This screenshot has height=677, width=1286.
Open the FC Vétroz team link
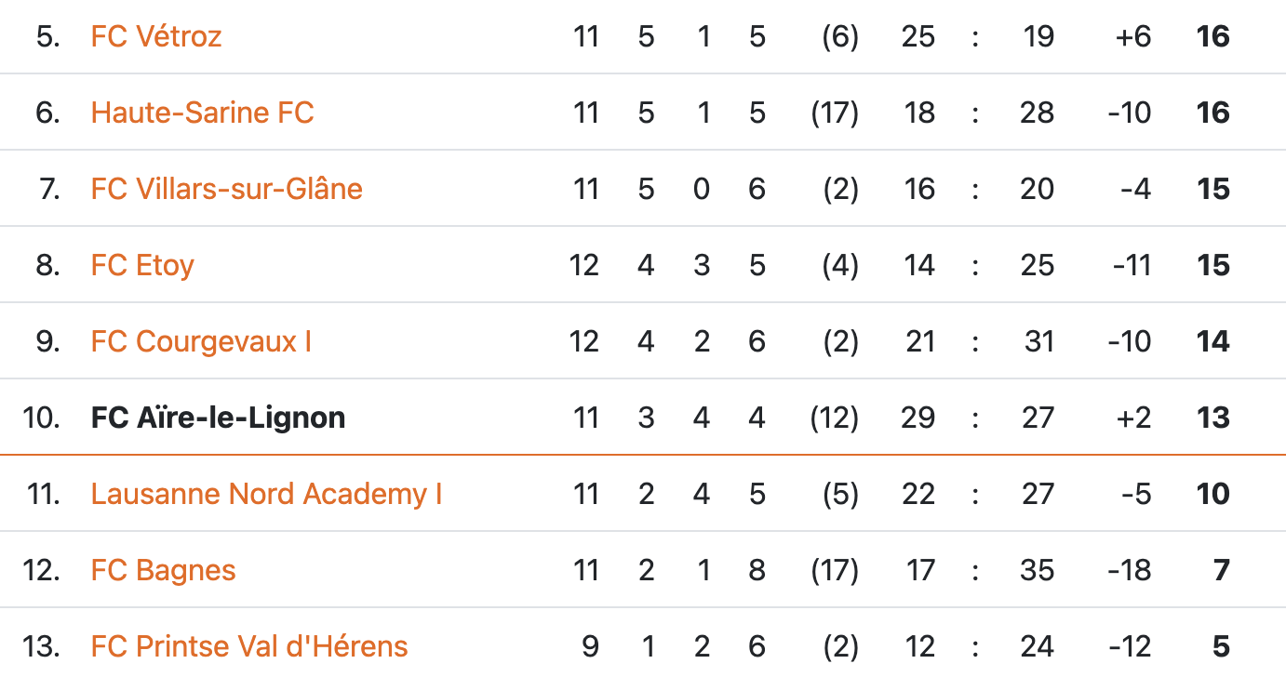coord(156,36)
